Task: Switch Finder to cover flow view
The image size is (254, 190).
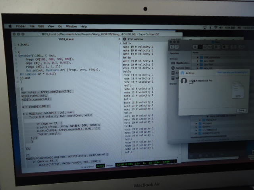Action: coord(210,47)
